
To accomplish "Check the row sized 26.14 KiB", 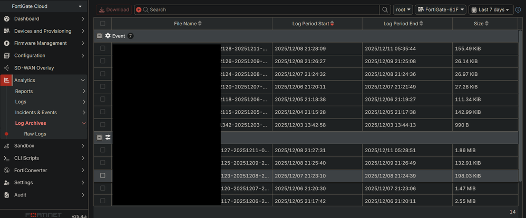I will point(103,61).
